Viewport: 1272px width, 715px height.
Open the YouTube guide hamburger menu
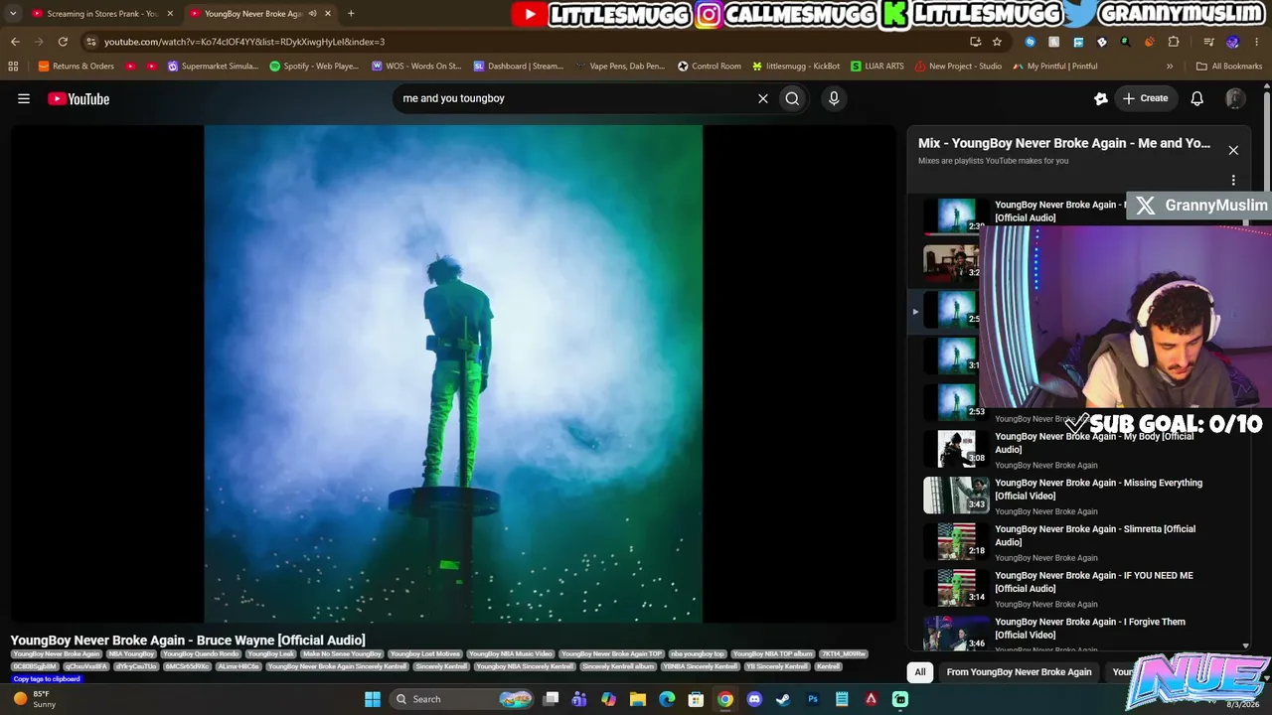click(24, 98)
